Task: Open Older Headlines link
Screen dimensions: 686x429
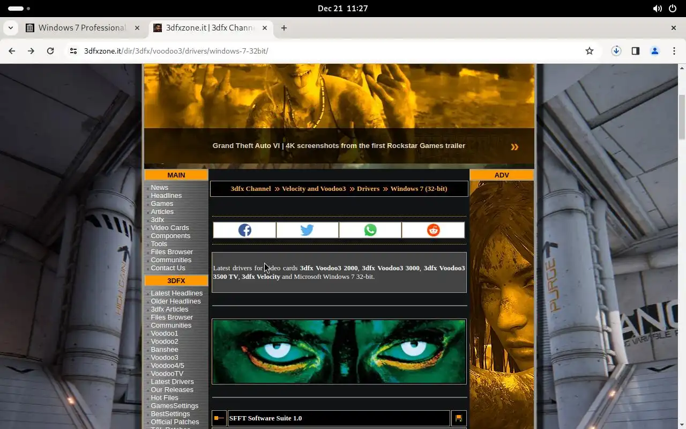Action: pyautogui.click(x=176, y=301)
